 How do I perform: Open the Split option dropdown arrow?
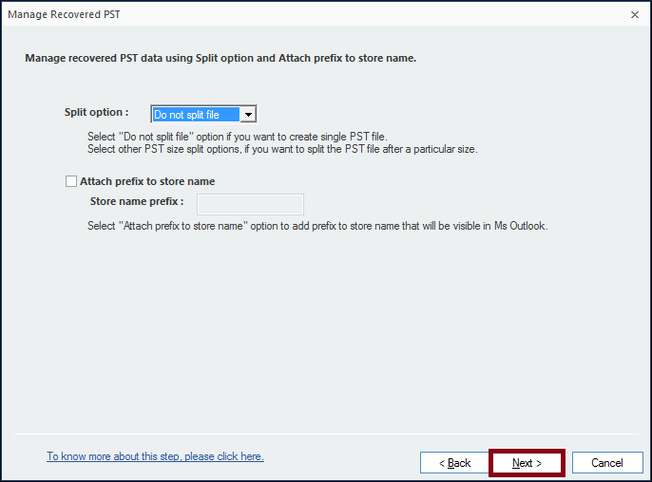pos(248,114)
